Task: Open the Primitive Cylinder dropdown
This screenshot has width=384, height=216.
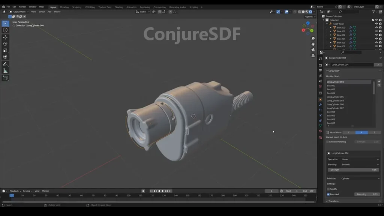Action: pyautogui.click(x=360, y=178)
